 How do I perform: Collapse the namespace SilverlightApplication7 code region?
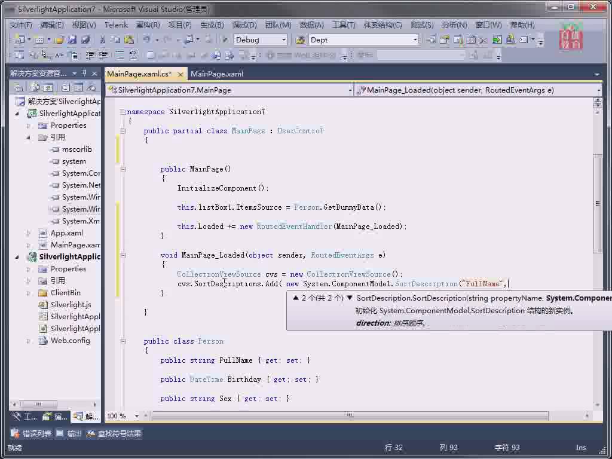tap(123, 112)
